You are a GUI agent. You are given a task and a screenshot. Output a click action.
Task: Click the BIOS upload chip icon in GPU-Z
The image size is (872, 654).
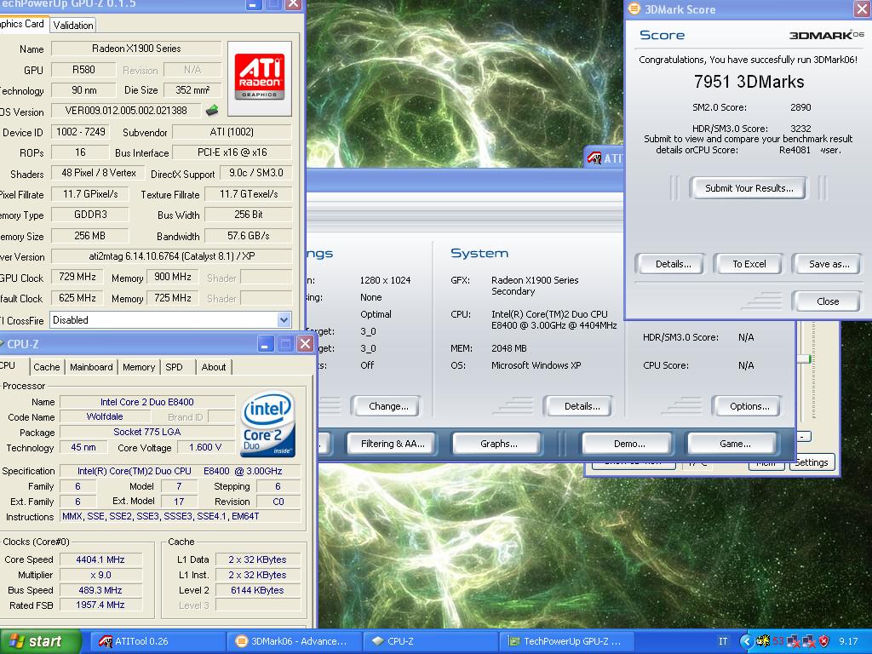coord(212,110)
